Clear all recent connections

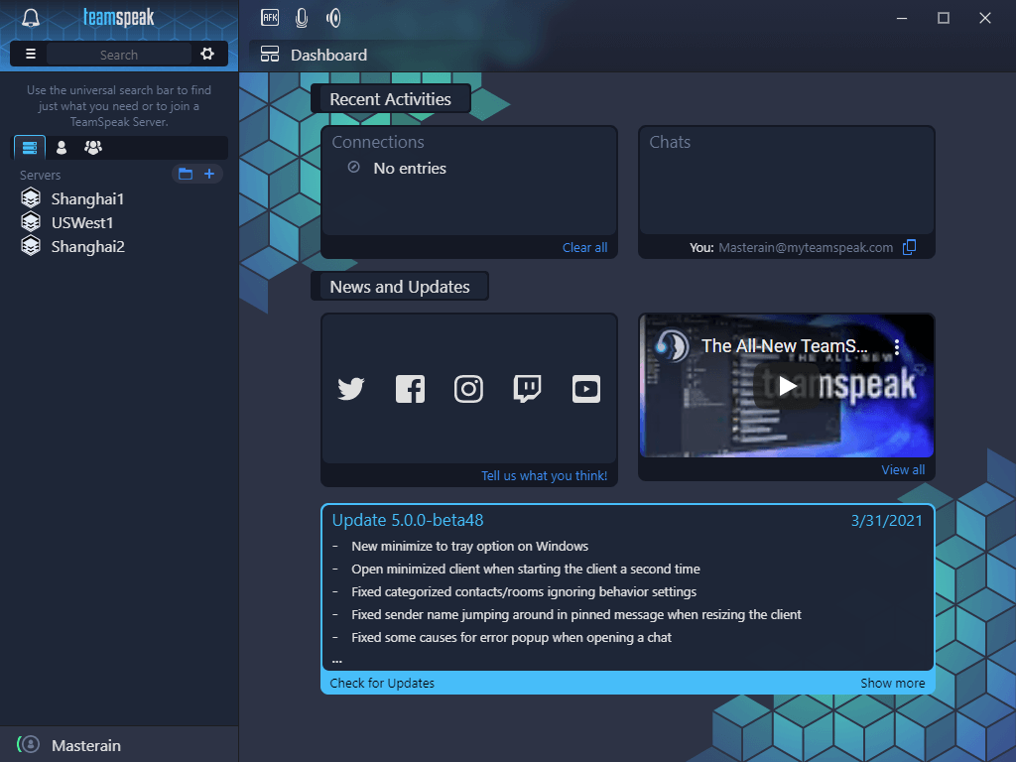click(584, 247)
